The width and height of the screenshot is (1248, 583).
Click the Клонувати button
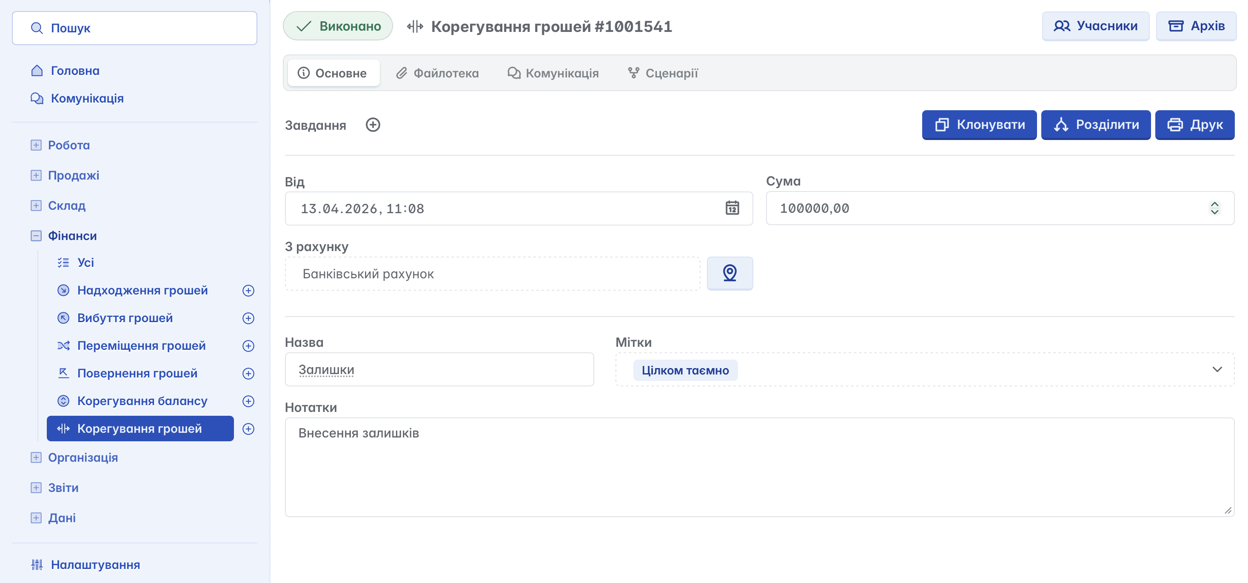click(979, 125)
